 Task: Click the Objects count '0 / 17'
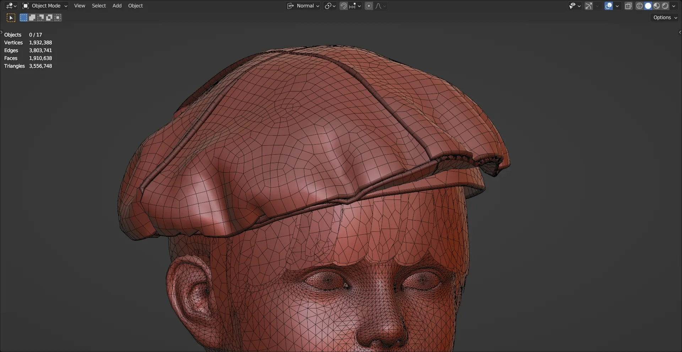coord(36,35)
